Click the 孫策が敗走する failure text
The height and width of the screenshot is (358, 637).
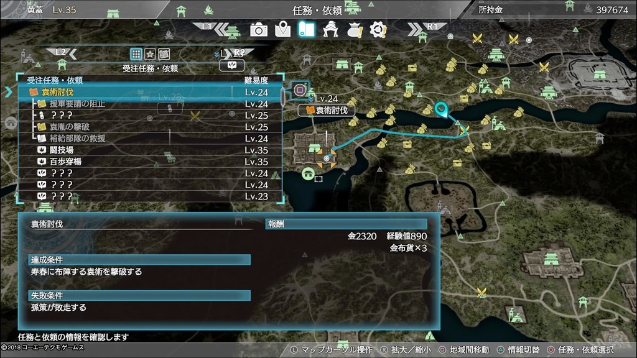(x=59, y=307)
